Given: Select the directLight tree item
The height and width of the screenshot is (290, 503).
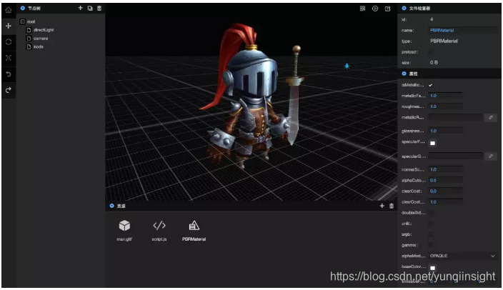Looking at the screenshot, I should point(44,30).
